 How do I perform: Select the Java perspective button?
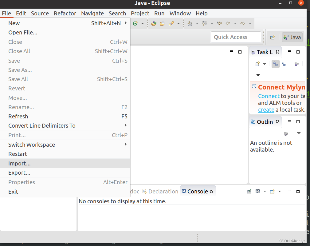tap(292, 37)
